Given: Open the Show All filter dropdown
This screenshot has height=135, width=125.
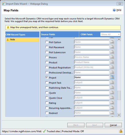Looking at the screenshot, I should coord(110,34).
